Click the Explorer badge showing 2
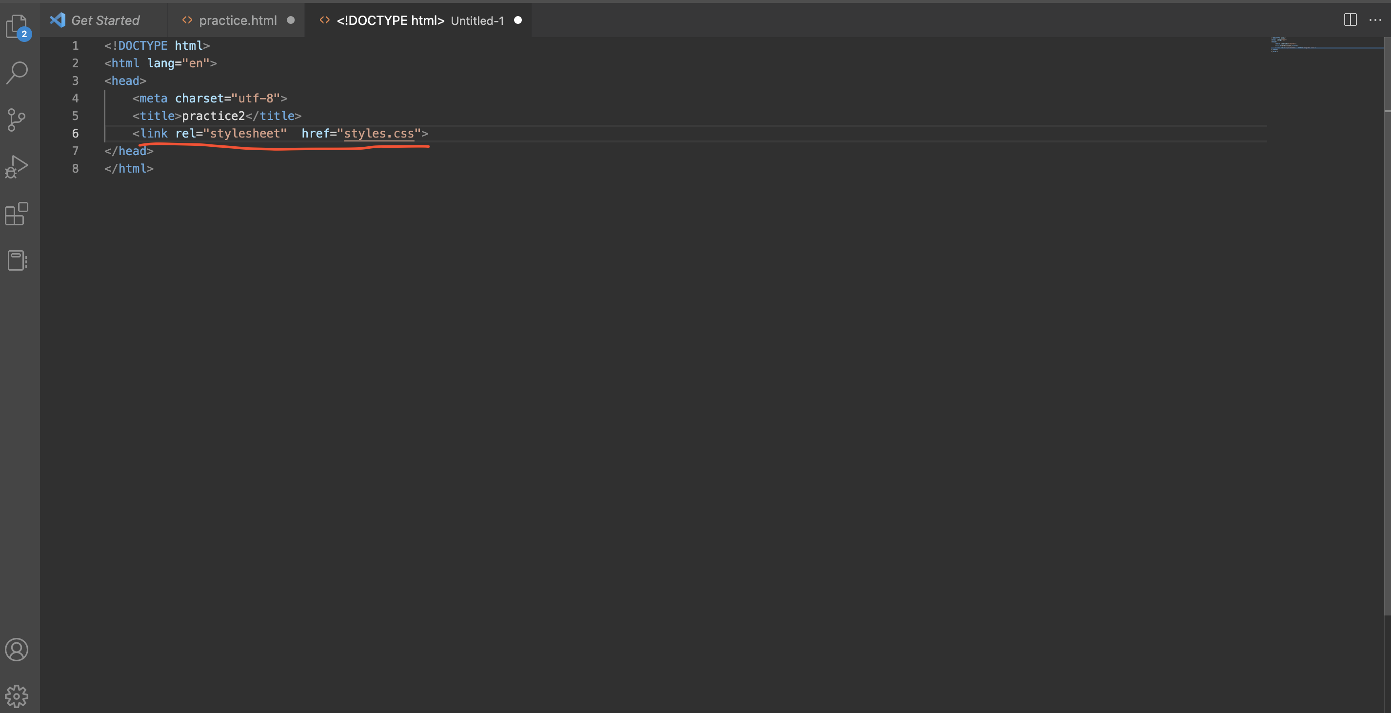1391x713 pixels. (x=24, y=34)
